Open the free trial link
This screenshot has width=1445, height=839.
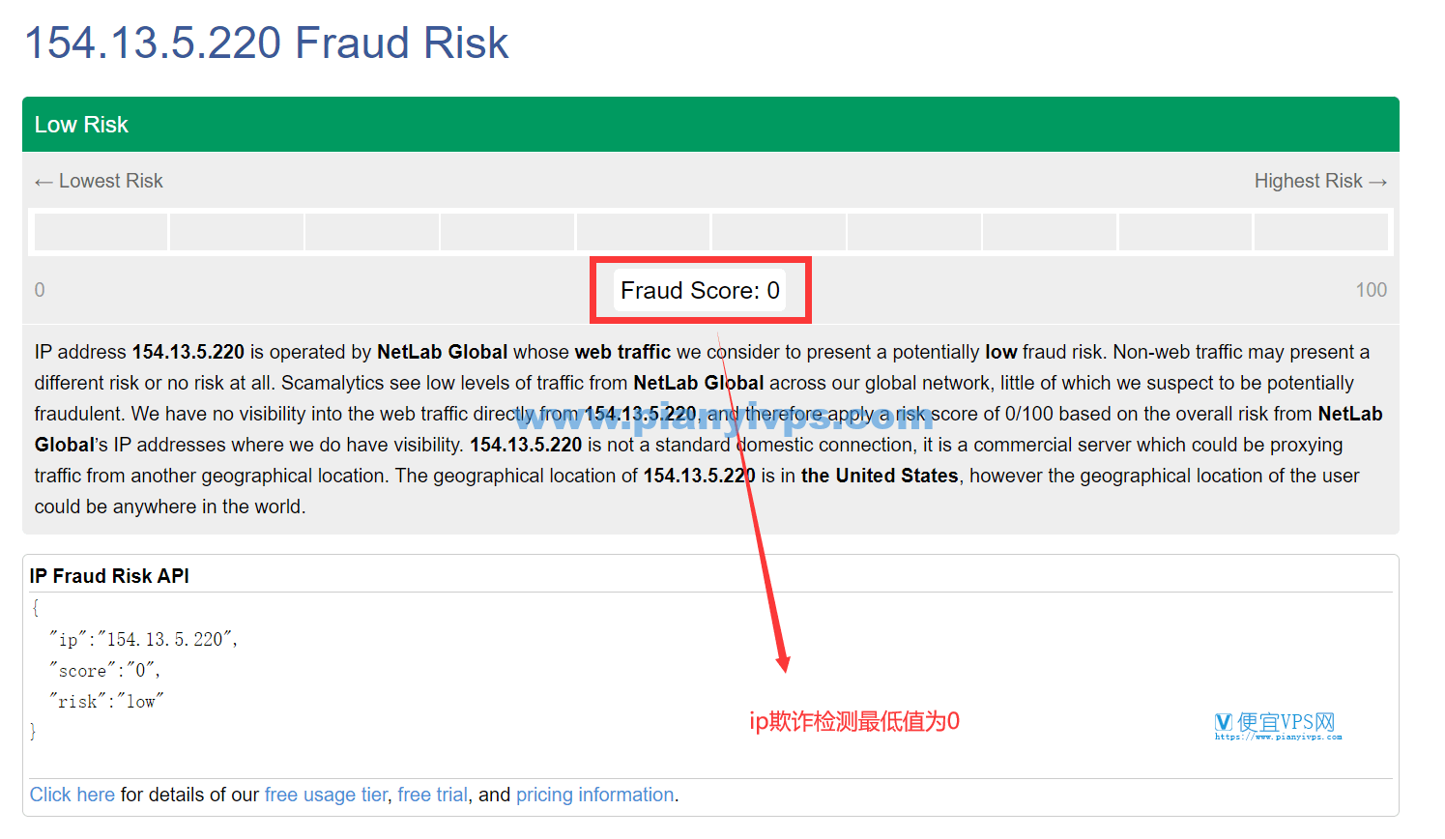coord(432,795)
